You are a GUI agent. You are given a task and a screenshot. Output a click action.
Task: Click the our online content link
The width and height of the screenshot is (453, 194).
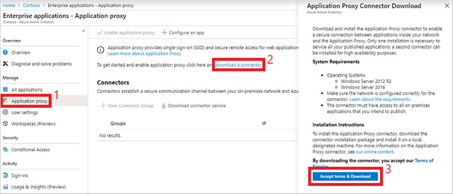[x=375, y=152]
